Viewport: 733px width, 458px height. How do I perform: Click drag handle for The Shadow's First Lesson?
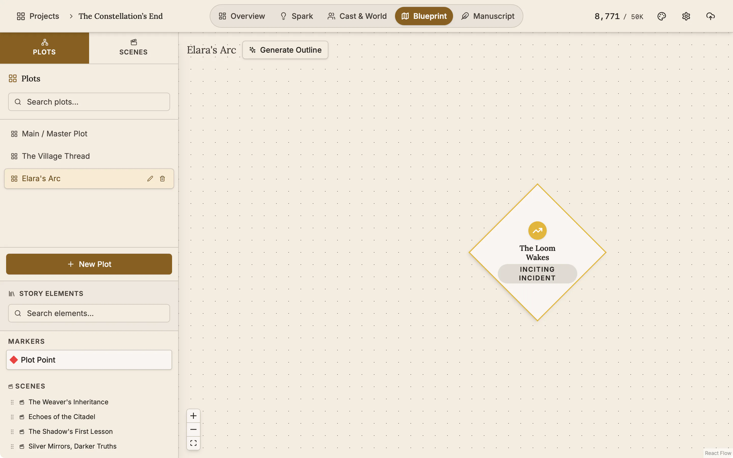point(12,432)
